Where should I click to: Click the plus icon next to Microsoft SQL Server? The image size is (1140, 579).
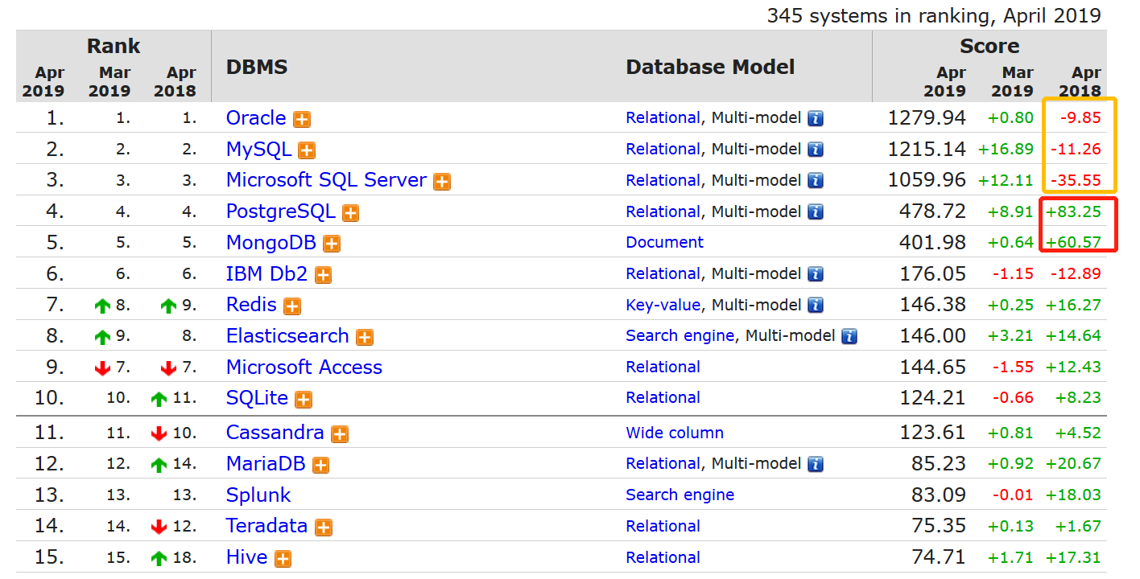coord(442,182)
